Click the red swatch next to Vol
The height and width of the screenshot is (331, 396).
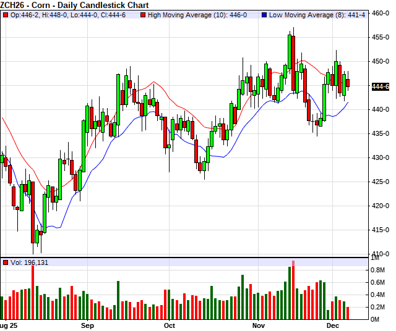(6, 262)
